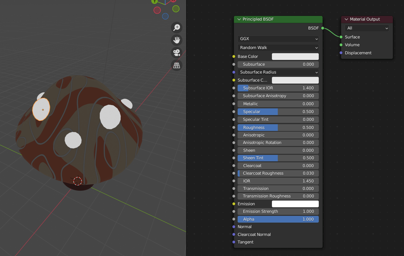
Task: Toggle camera view icon
Action: [x=177, y=53]
